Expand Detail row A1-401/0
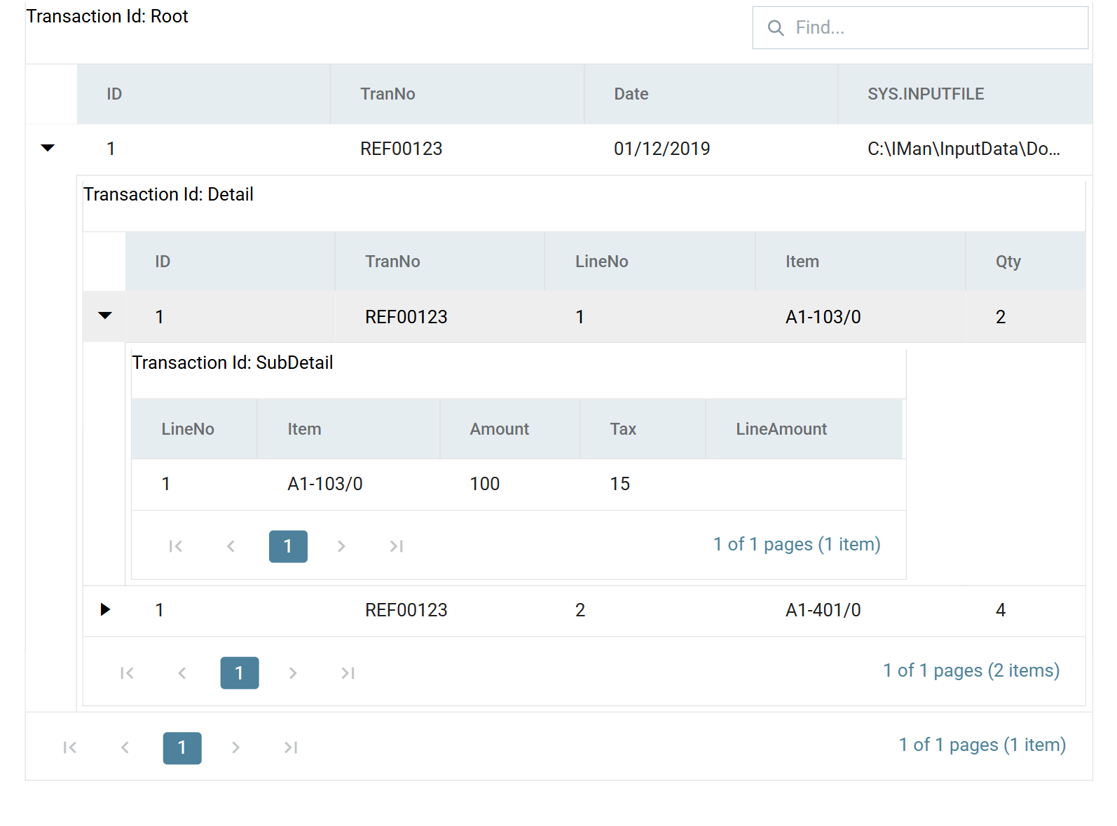 105,609
